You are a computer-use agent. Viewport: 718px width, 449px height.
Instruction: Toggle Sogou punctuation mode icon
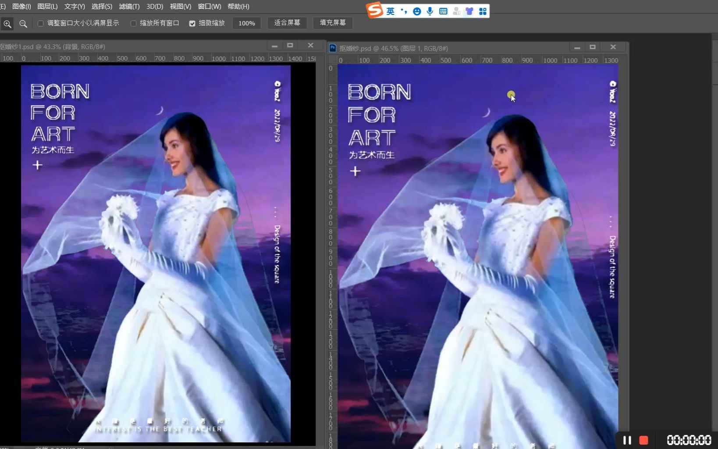pos(404,11)
